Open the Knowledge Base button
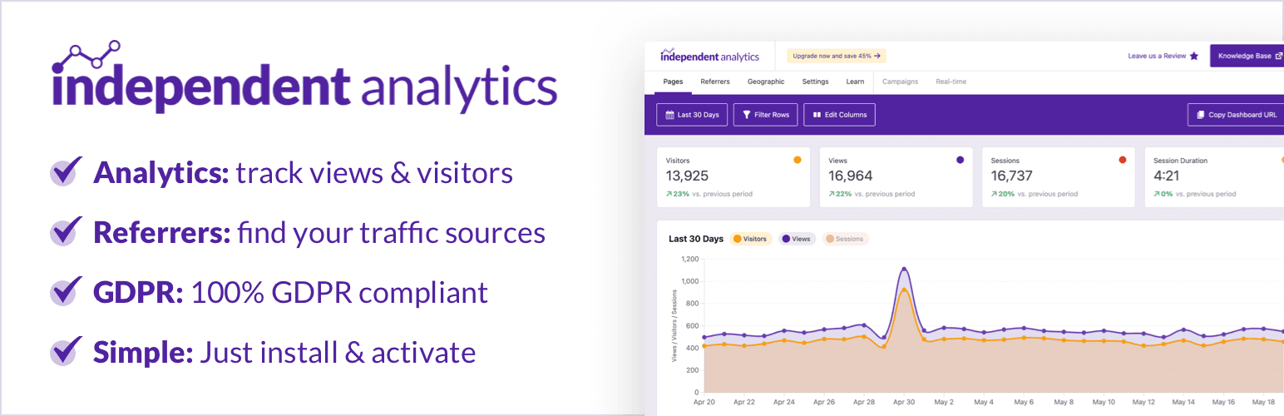Screen dimensions: 1284x416 (1247, 56)
